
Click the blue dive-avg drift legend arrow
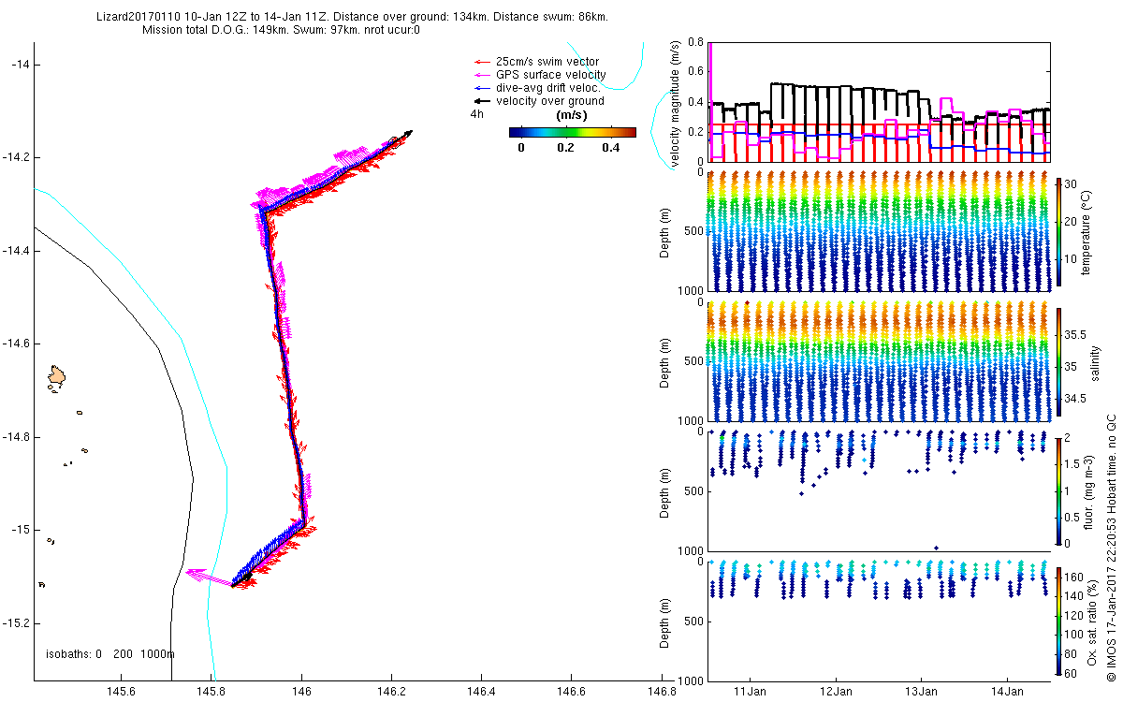(482, 88)
